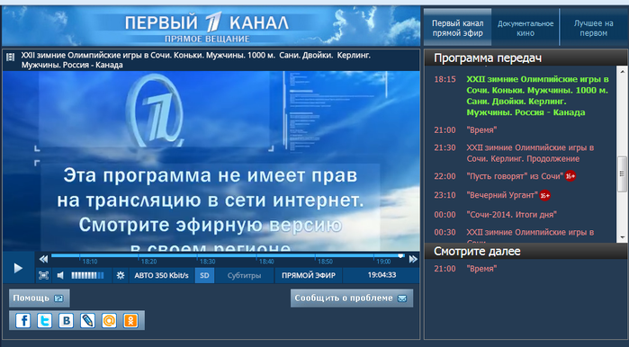The image size is (629, 347).
Task: Share on VKontakte icon
Action: (x=66, y=321)
